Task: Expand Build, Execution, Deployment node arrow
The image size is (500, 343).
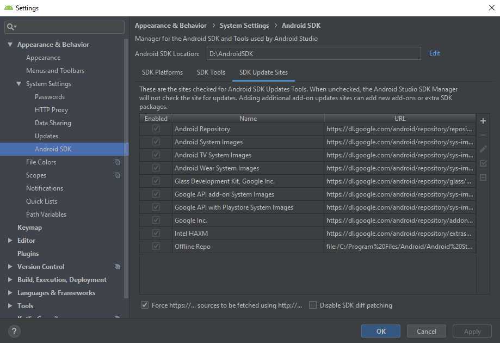Action: click(10, 279)
